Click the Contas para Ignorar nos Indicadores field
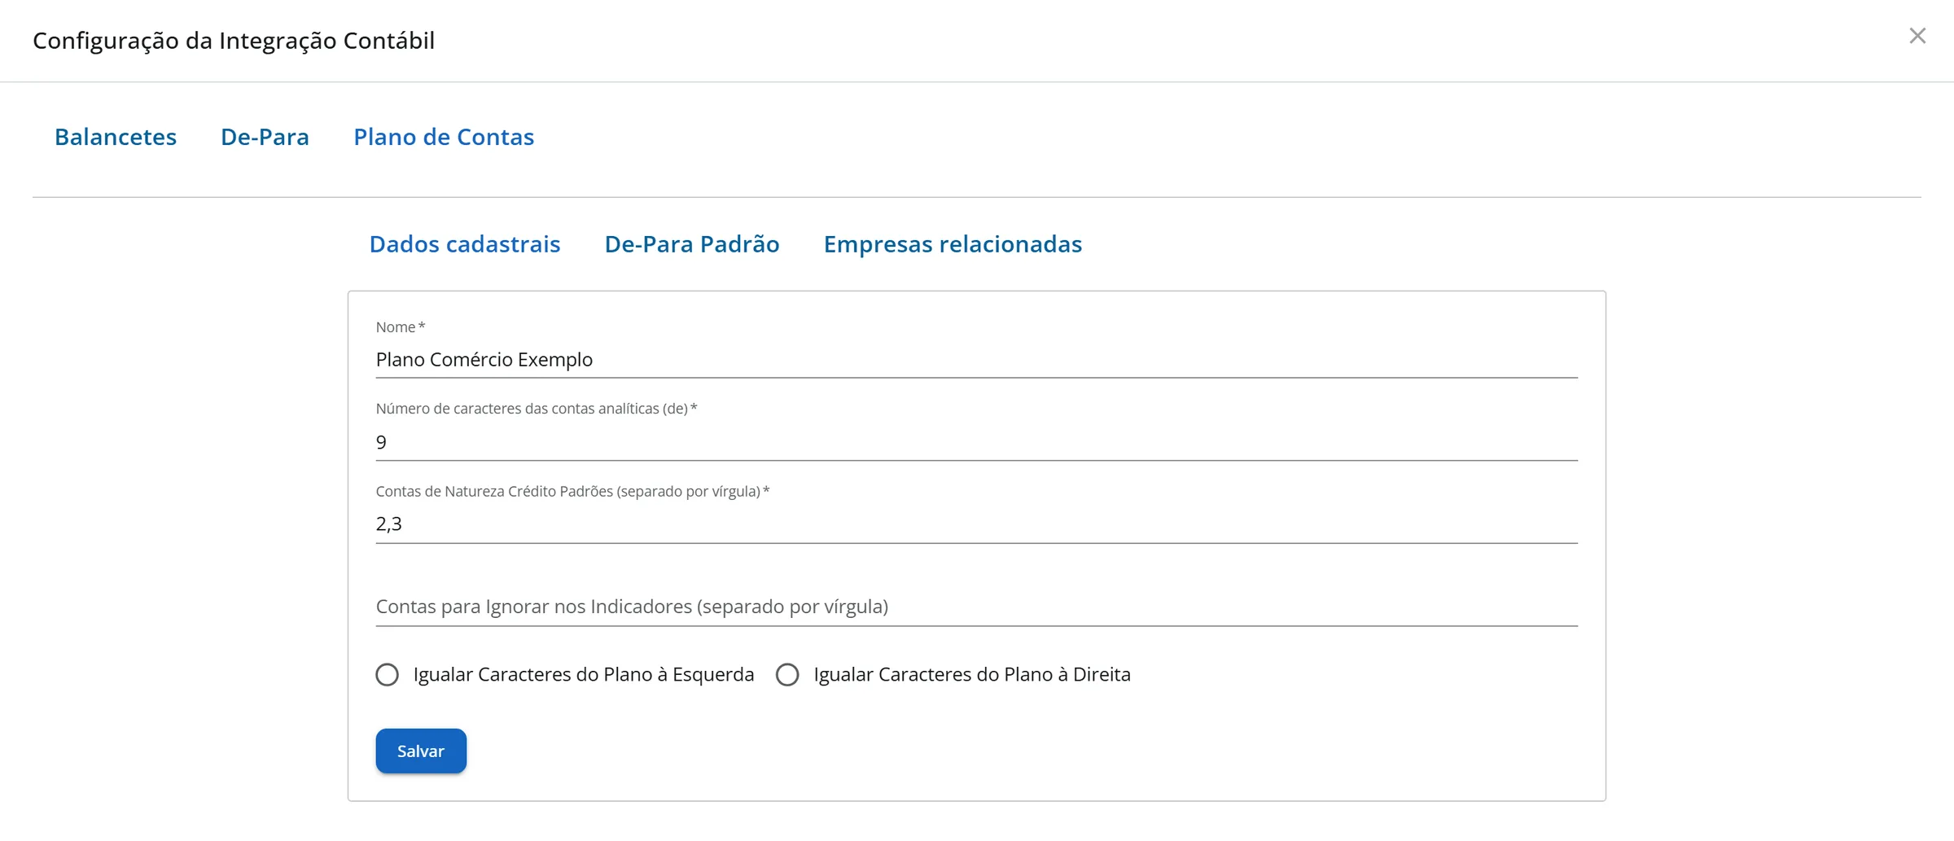Image resolution: width=1954 pixels, height=841 pixels. [x=976, y=607]
